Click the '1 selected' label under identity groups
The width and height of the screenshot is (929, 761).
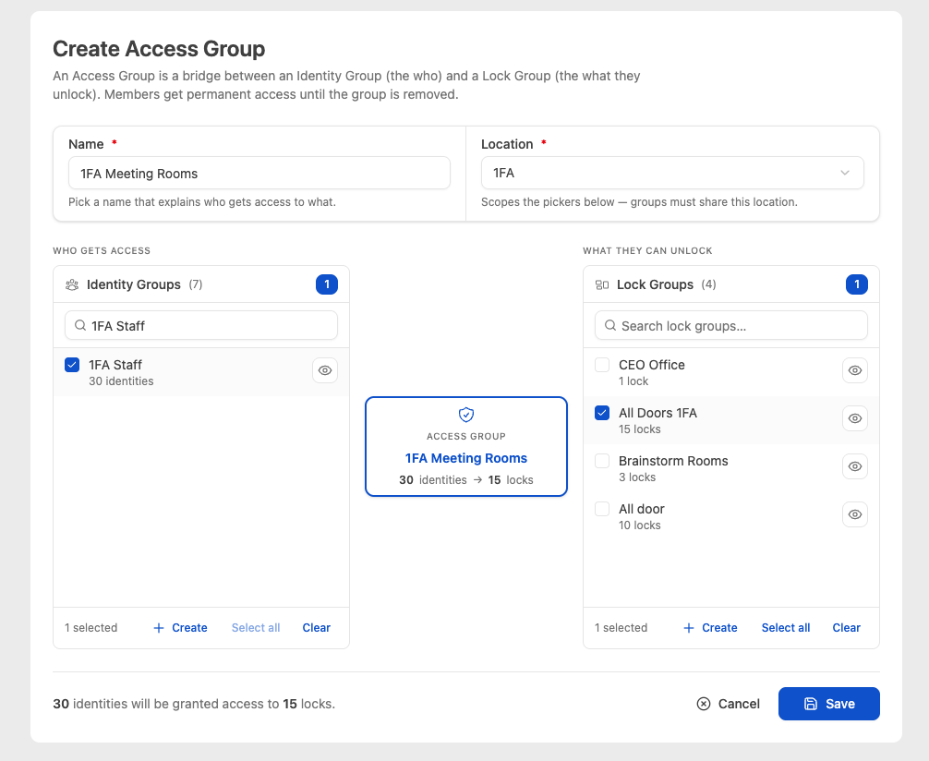pyautogui.click(x=91, y=628)
